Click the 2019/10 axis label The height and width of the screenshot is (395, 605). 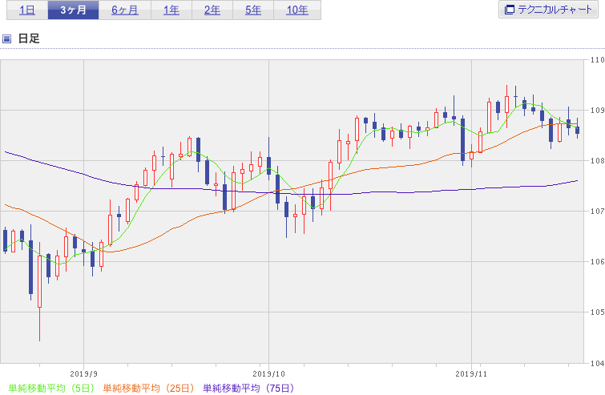tap(269, 374)
